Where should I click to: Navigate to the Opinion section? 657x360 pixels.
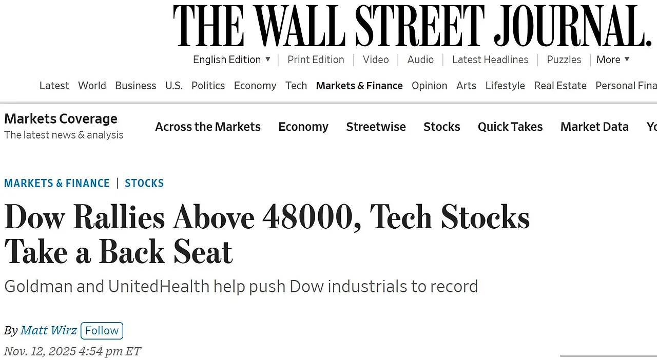point(430,86)
